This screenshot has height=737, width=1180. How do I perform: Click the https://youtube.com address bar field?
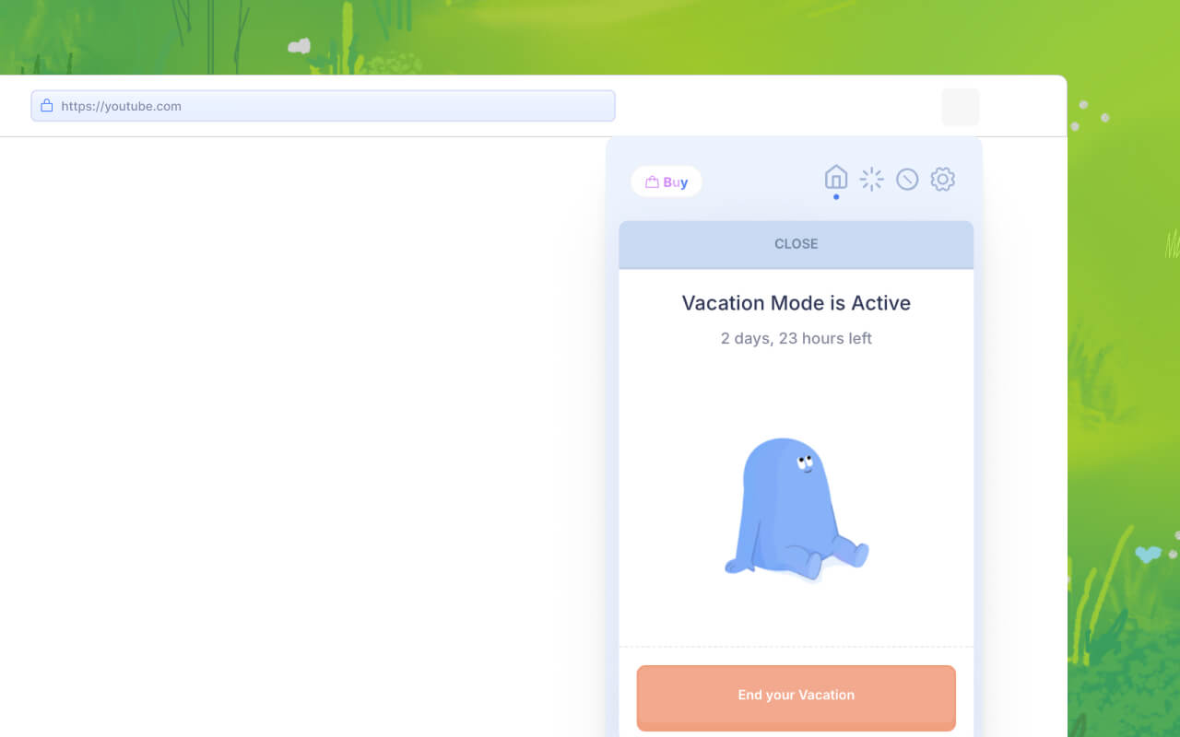point(322,105)
